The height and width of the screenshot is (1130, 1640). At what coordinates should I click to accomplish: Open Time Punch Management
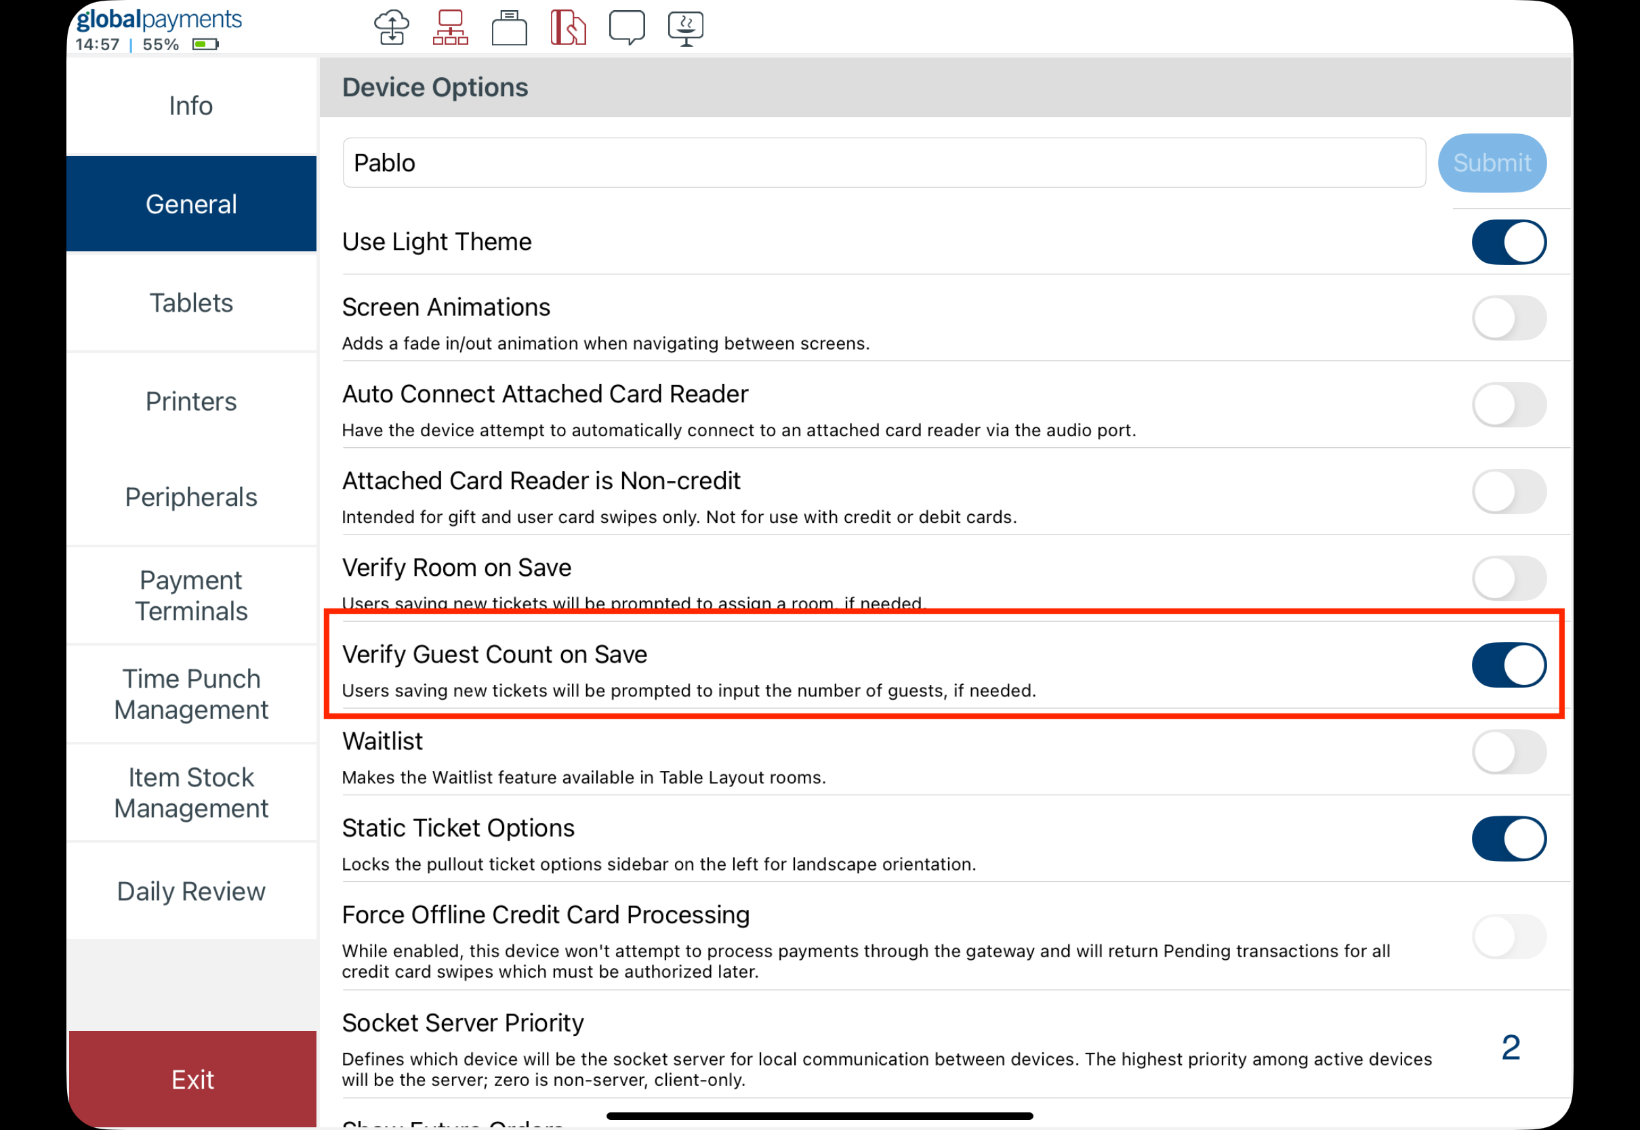[x=190, y=694]
